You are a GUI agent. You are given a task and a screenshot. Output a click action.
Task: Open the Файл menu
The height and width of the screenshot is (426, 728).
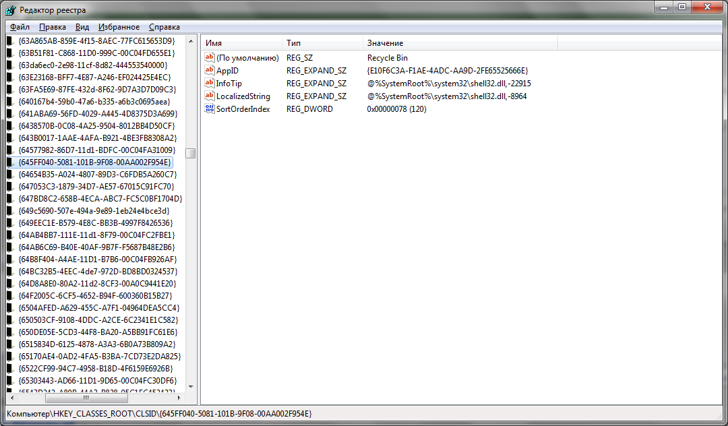pos(20,27)
